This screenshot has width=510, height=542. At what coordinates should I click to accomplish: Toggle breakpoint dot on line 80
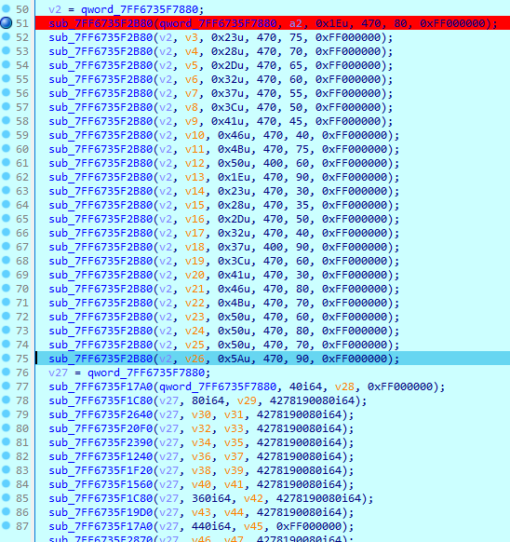coord(6,428)
